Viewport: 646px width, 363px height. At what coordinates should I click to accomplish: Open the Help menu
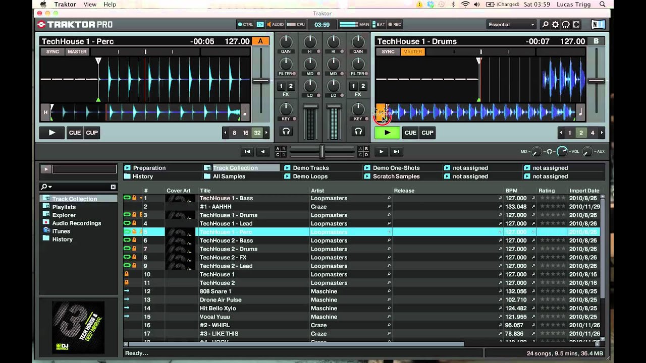pos(110,4)
